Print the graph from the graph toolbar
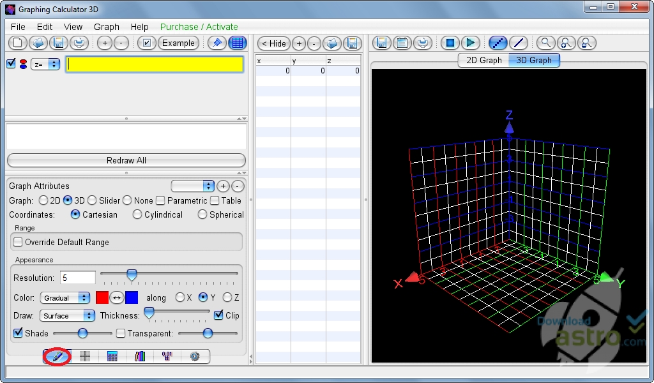This screenshot has width=654, height=383. [423, 43]
